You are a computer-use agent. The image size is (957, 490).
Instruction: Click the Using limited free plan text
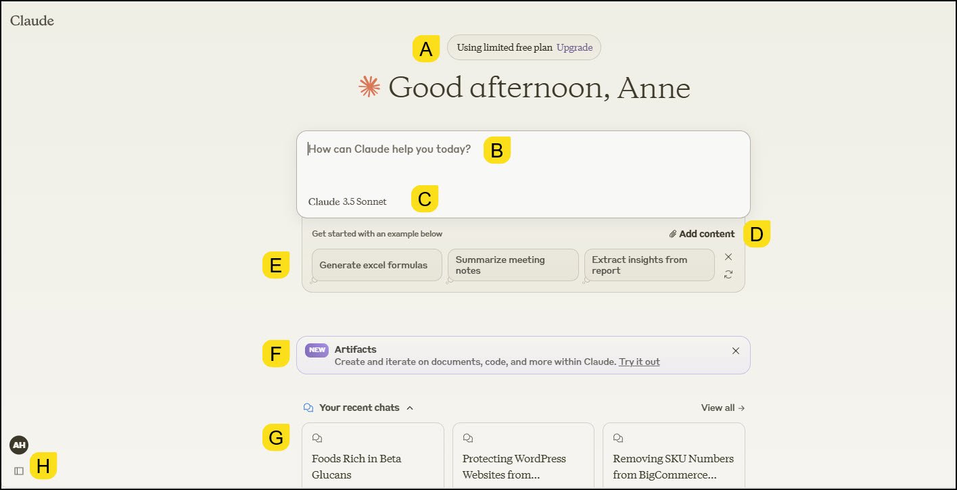505,47
